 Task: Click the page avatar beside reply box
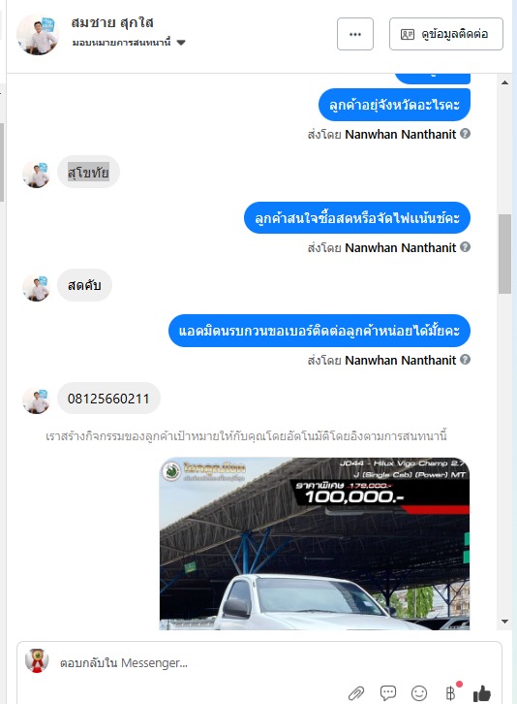(37, 661)
